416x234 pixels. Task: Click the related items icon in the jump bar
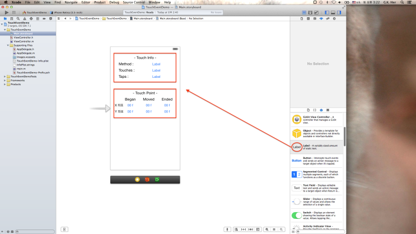click(x=59, y=18)
